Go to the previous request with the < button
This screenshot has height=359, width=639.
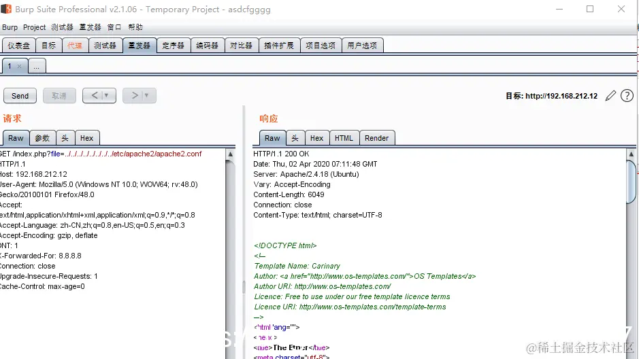[94, 96]
